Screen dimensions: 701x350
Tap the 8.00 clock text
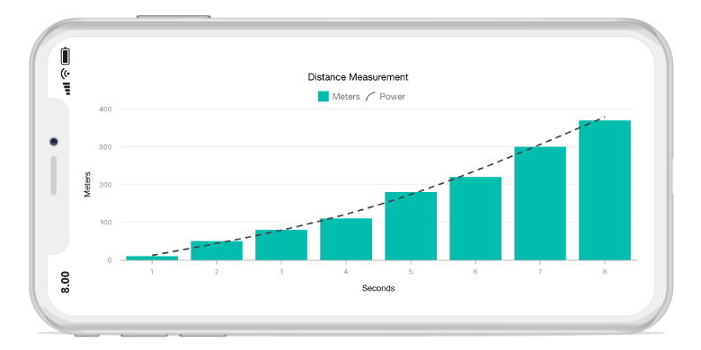pos(66,282)
